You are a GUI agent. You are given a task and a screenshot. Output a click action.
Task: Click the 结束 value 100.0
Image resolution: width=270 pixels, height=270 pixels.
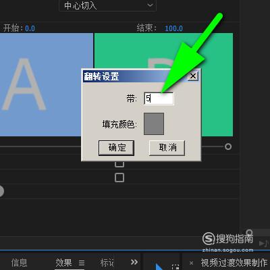tap(173, 28)
